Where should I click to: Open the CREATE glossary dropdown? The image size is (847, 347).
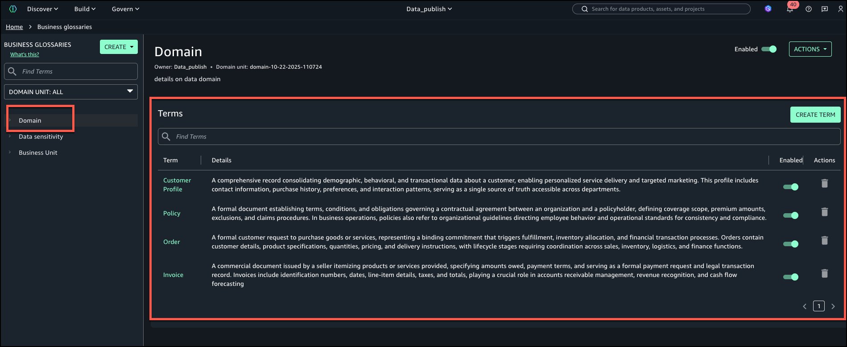(x=119, y=47)
